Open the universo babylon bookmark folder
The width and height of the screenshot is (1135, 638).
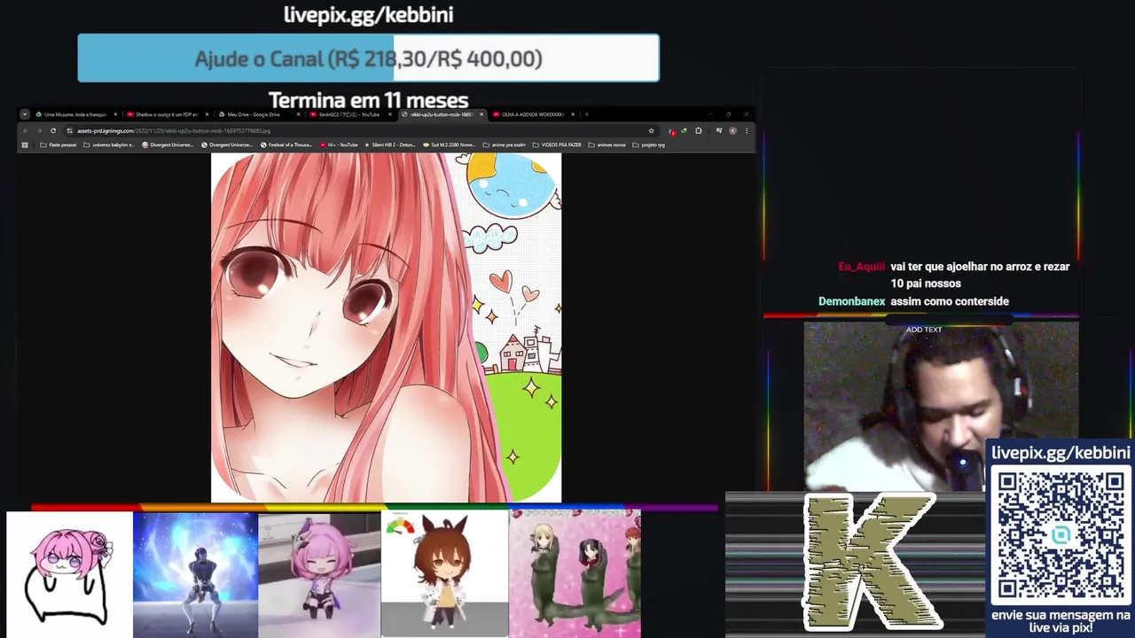pyautogui.click(x=109, y=144)
